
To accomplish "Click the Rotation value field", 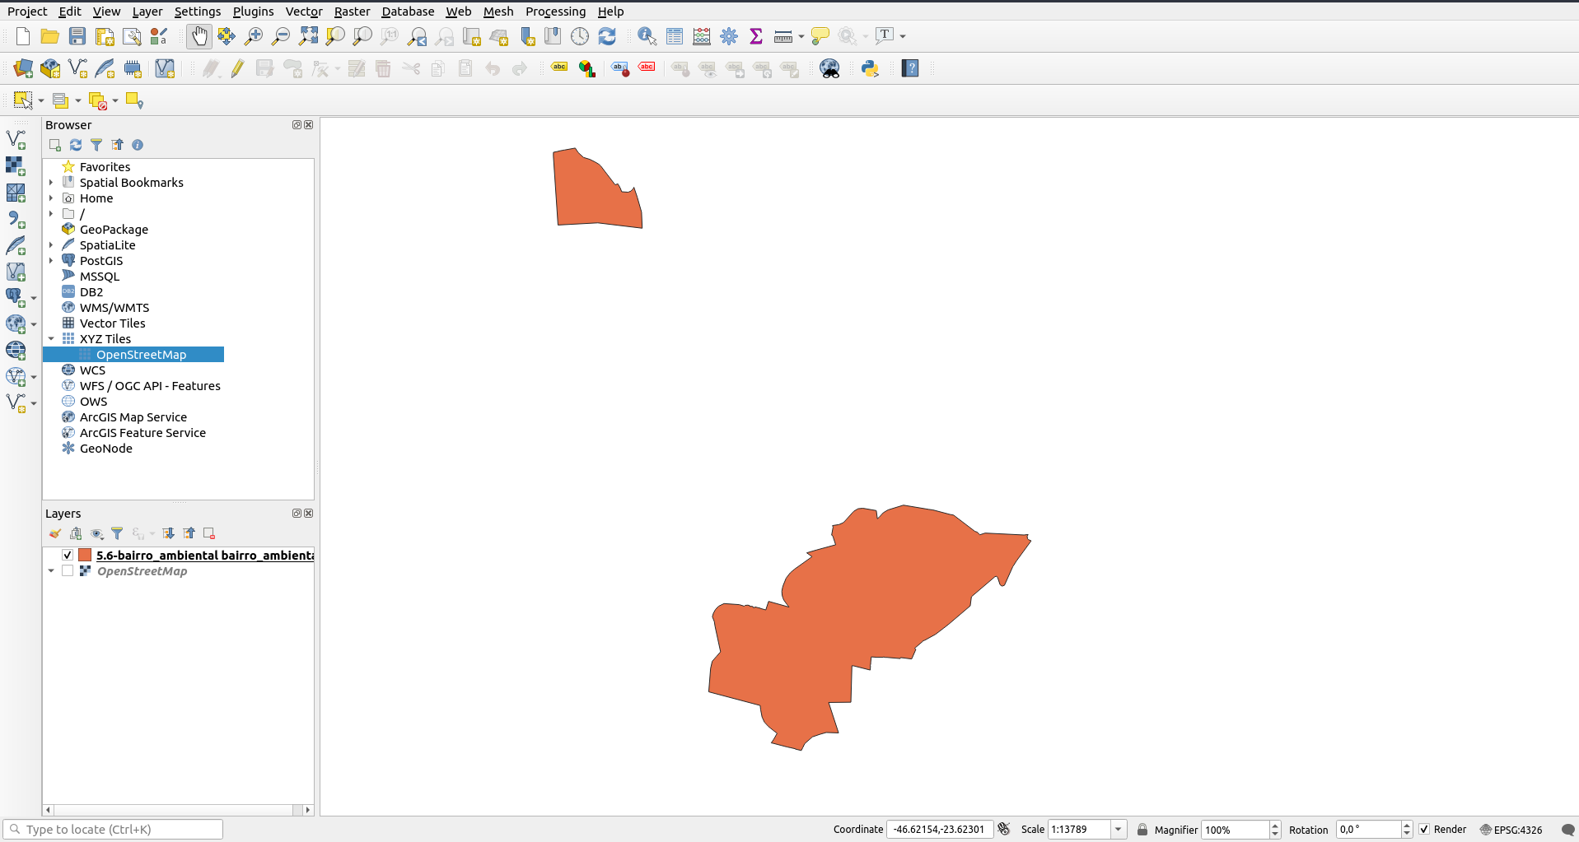I will 1368,830.
